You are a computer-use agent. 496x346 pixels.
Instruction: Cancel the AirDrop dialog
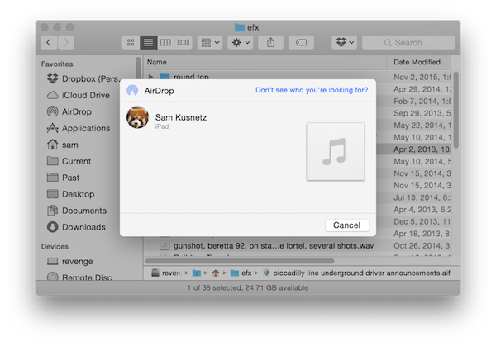point(346,225)
